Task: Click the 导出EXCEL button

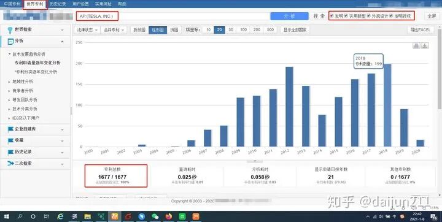Action: 421,30
